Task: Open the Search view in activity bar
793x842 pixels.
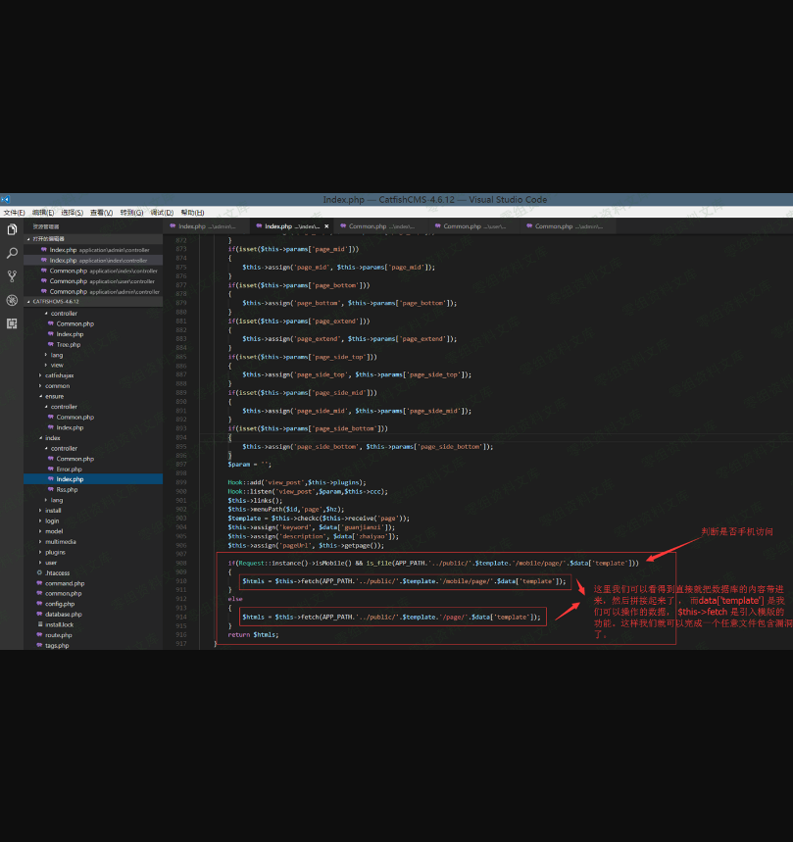Action: coord(12,253)
